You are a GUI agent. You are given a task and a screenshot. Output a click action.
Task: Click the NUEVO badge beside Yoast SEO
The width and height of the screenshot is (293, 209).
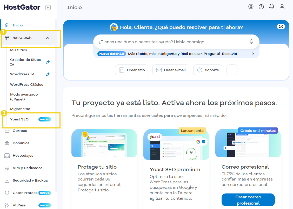[x=45, y=119]
